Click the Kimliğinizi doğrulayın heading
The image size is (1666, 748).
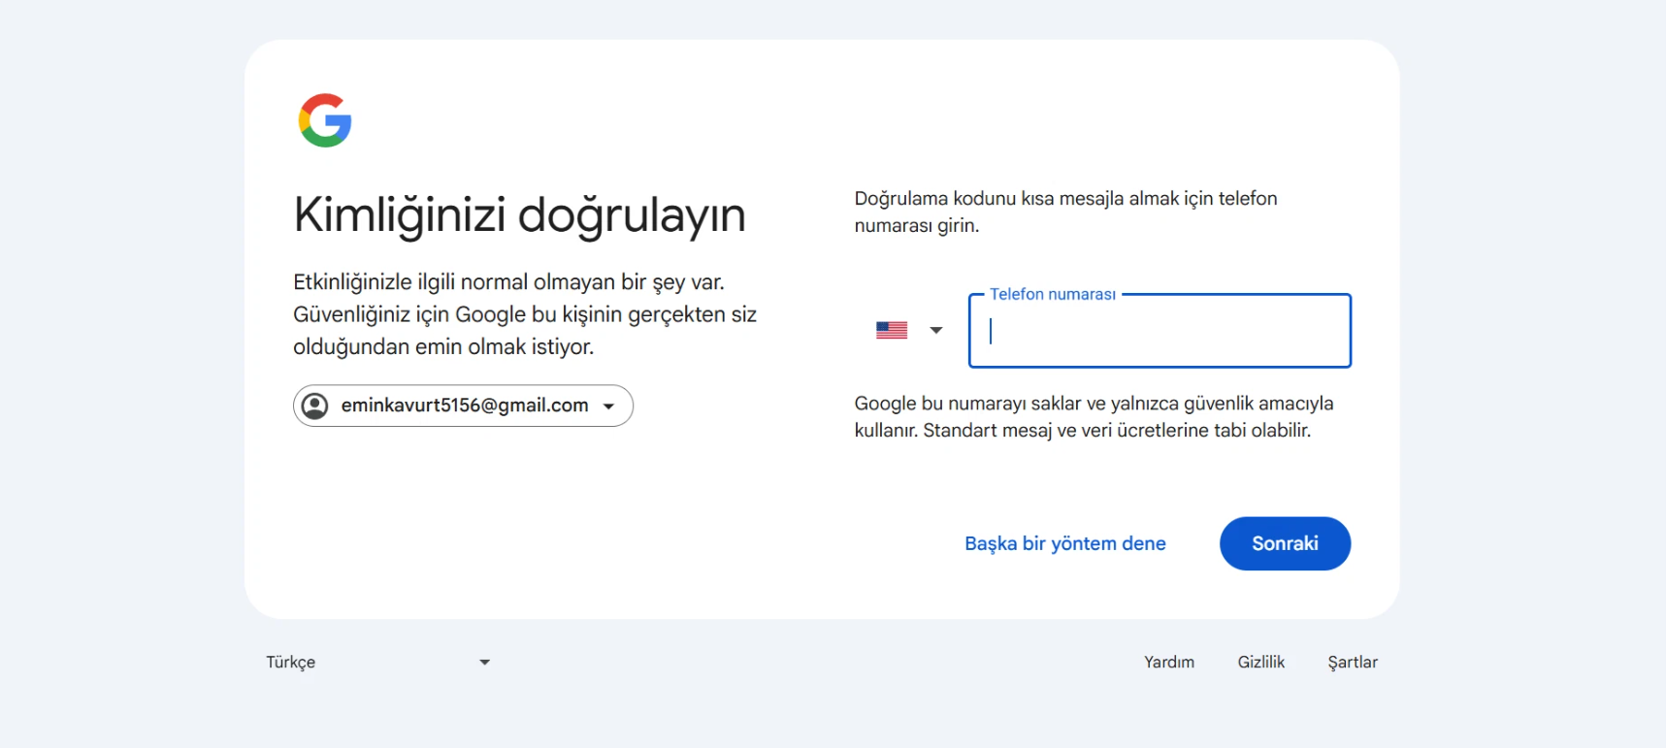point(520,215)
